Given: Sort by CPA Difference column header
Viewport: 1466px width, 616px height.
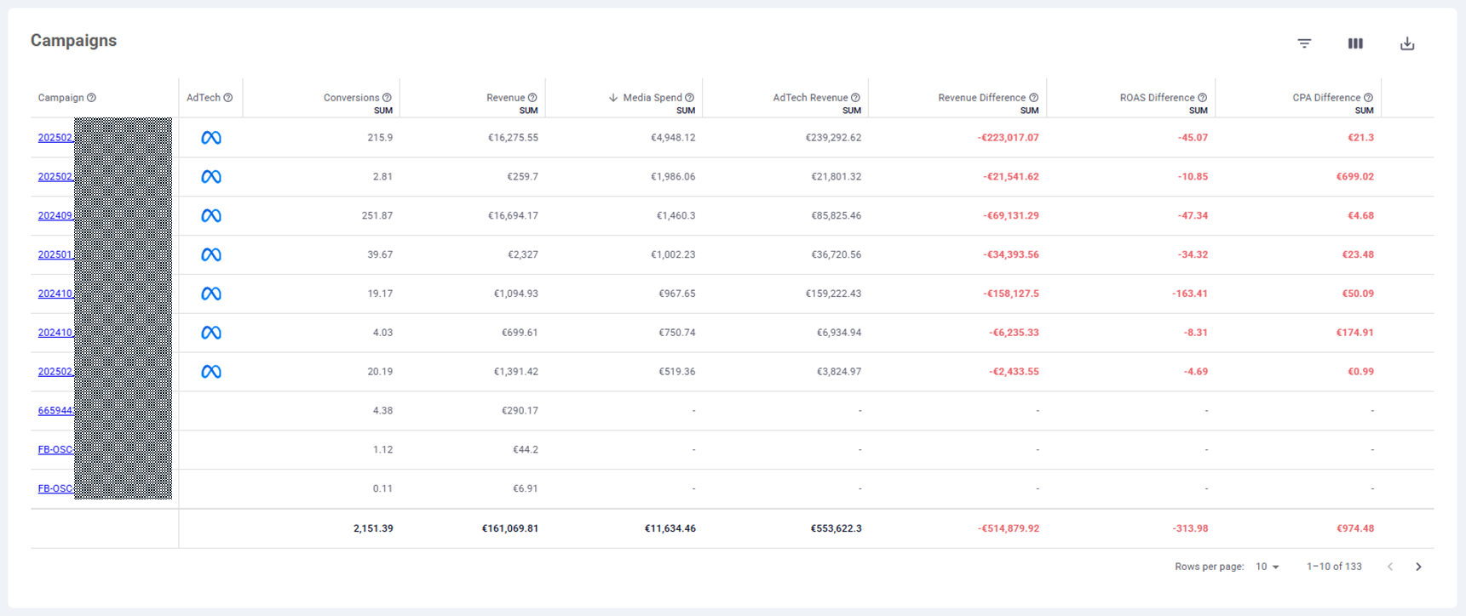Looking at the screenshot, I should (x=1326, y=98).
